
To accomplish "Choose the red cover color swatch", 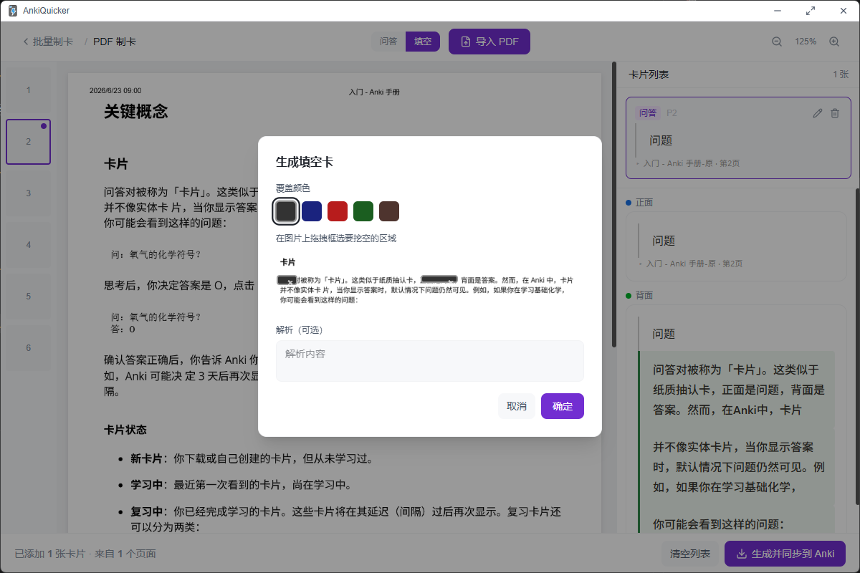I will (x=338, y=211).
